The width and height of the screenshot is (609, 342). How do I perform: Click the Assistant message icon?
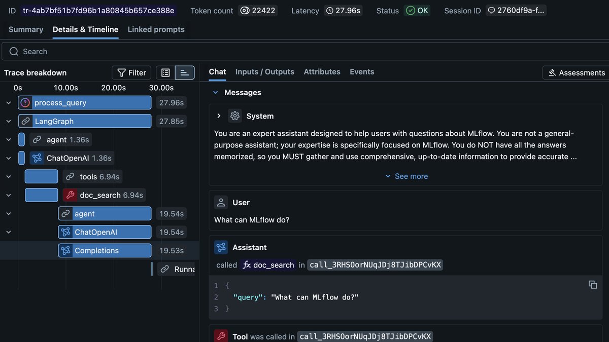point(221,247)
